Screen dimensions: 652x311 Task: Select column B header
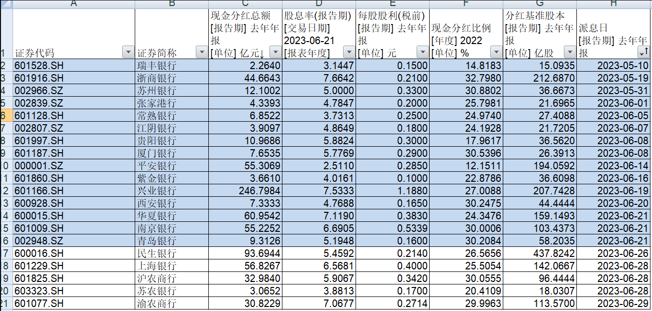tap(172, 4)
